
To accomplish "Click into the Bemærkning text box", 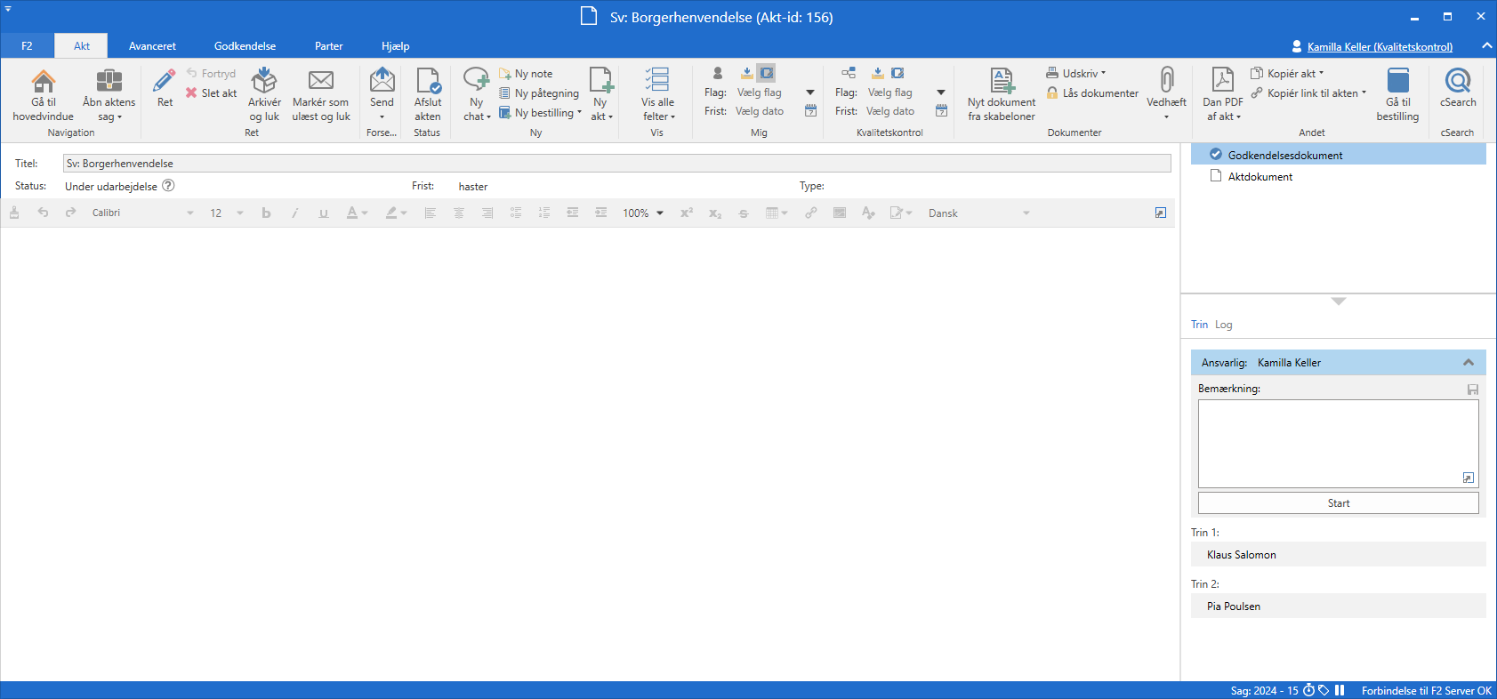I will [1337, 442].
